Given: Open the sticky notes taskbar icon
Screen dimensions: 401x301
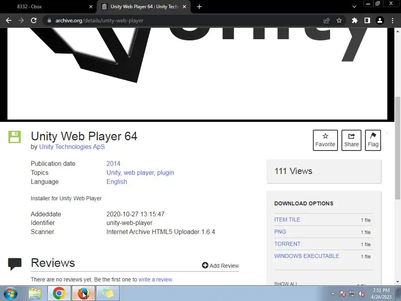Looking at the screenshot, I should (108, 293).
